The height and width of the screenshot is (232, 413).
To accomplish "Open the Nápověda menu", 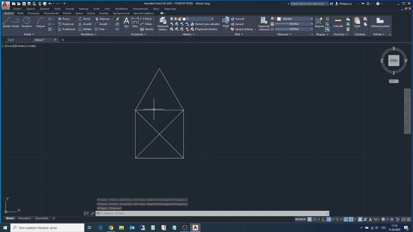I will point(170,9).
